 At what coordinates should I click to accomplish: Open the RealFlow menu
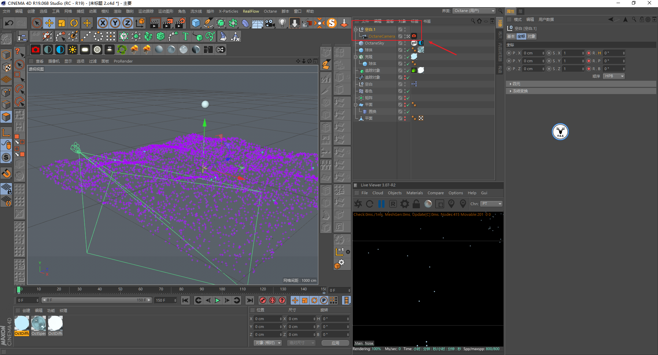[x=251, y=11]
